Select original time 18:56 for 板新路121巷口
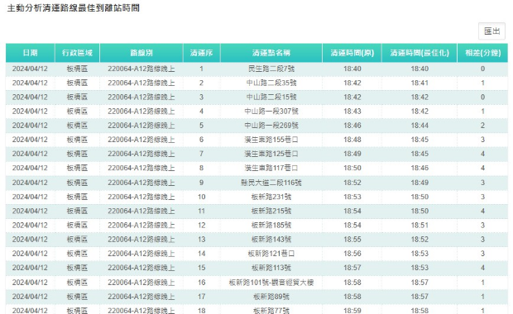 coord(352,254)
